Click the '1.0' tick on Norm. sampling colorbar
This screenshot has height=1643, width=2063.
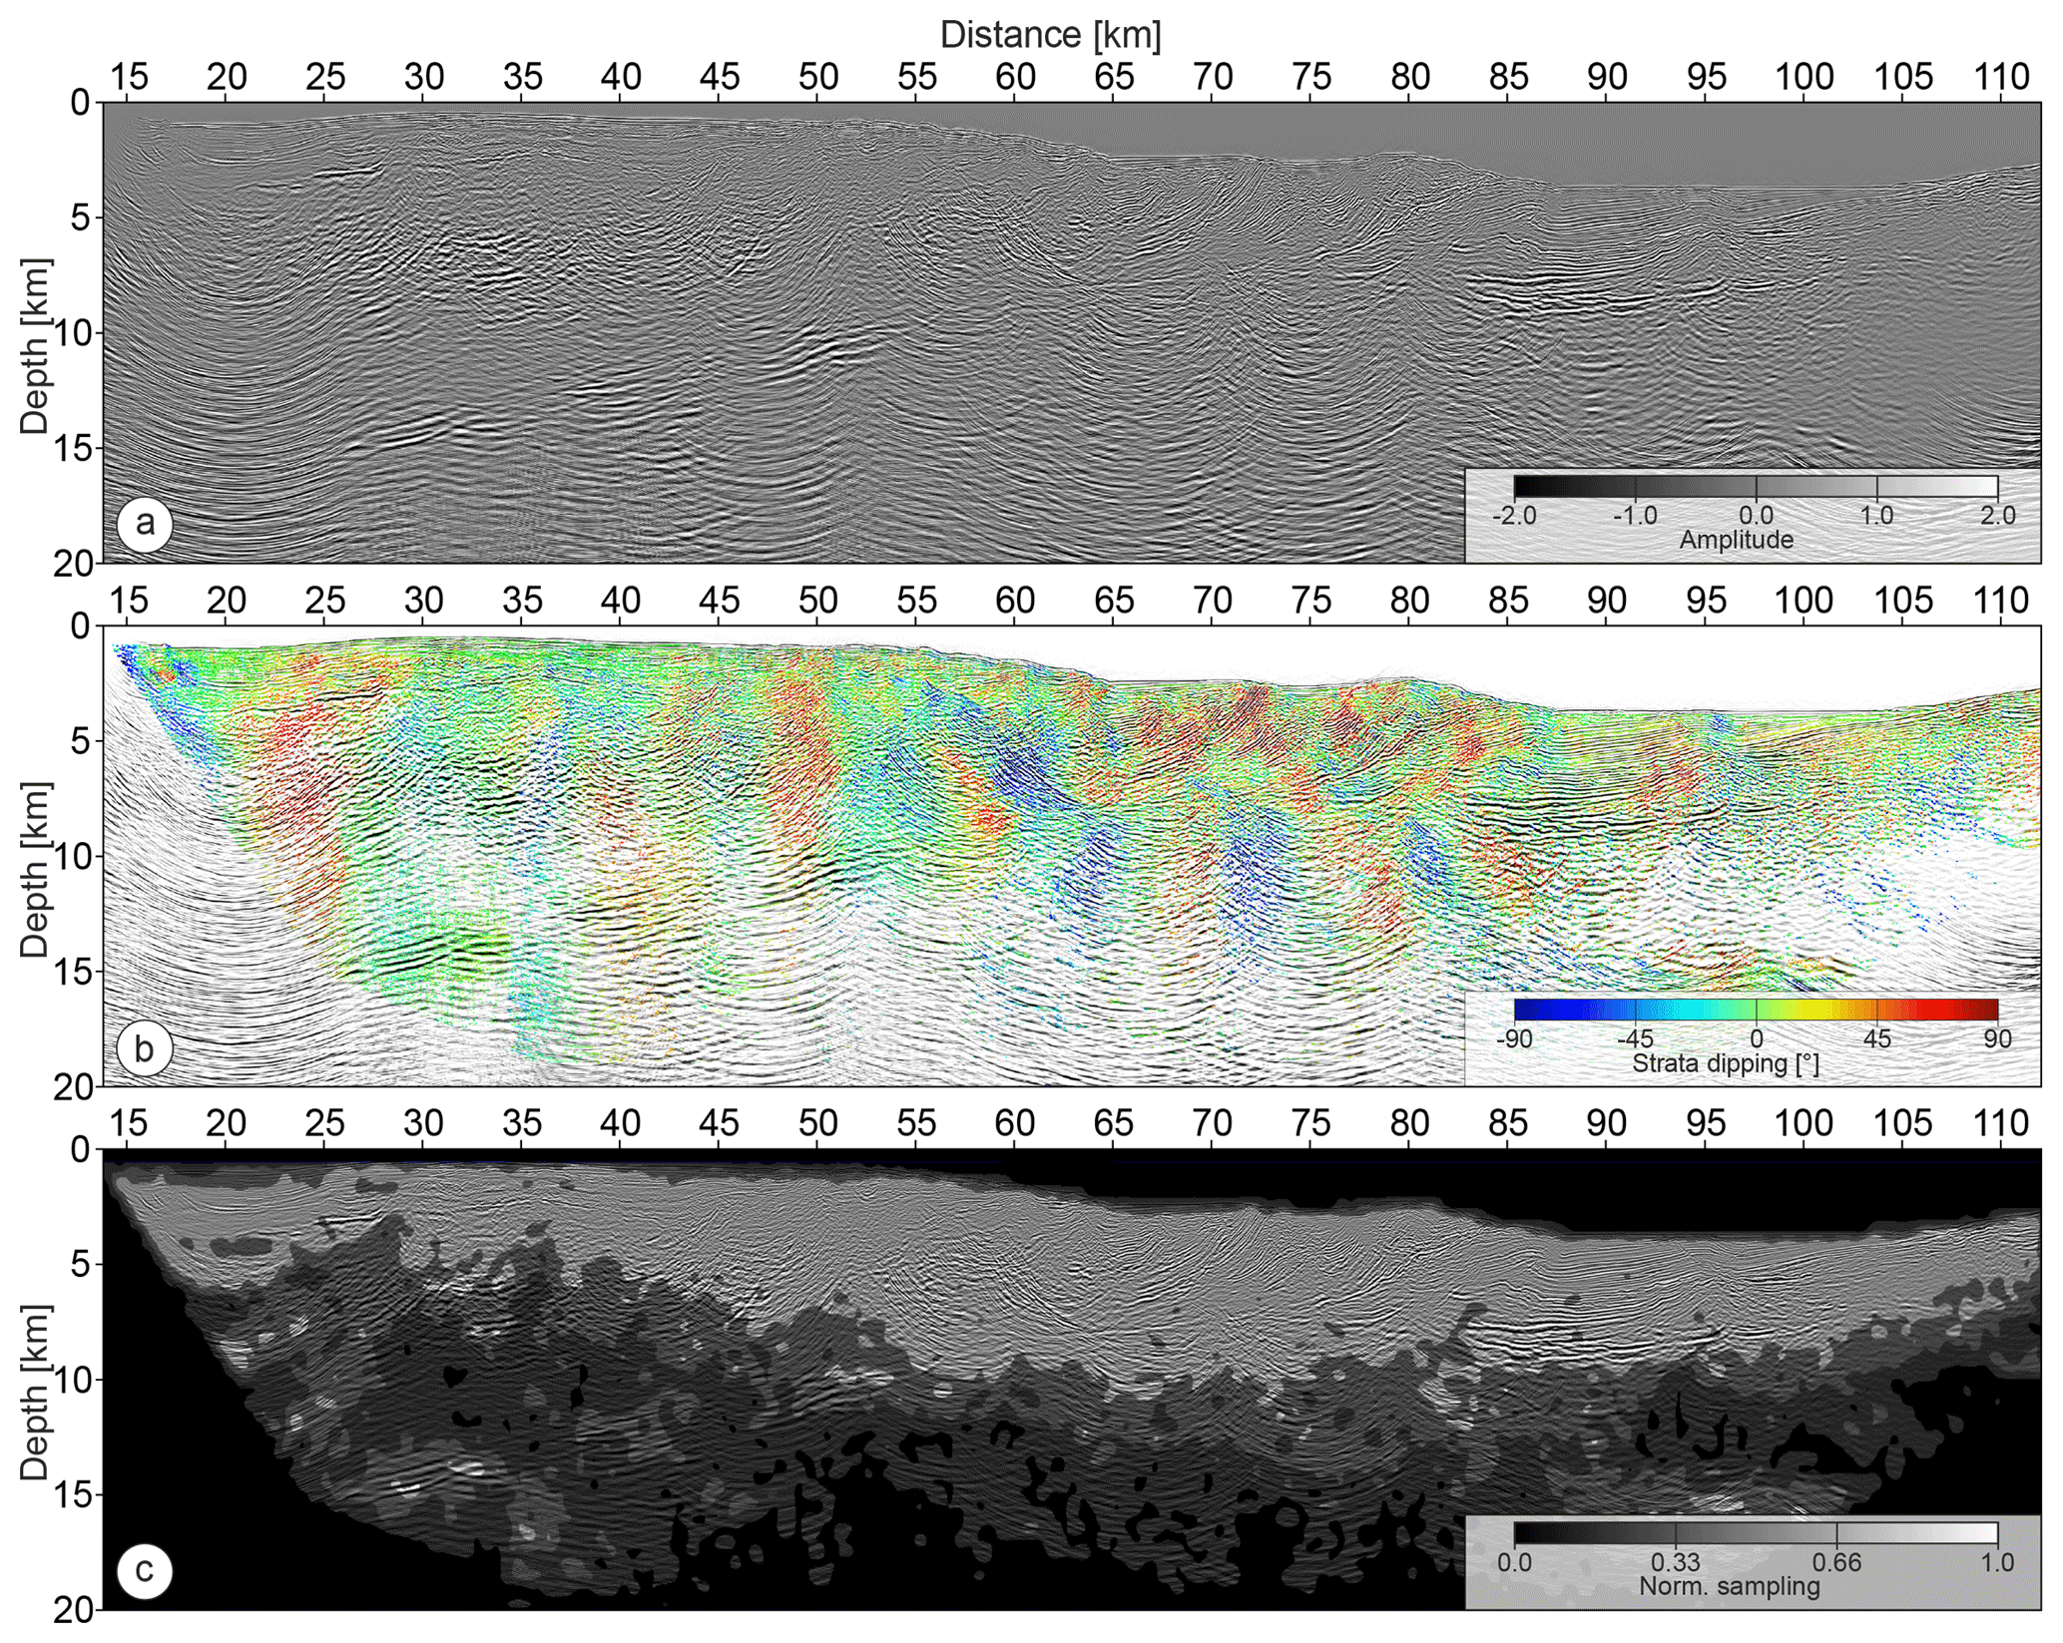(1996, 1562)
